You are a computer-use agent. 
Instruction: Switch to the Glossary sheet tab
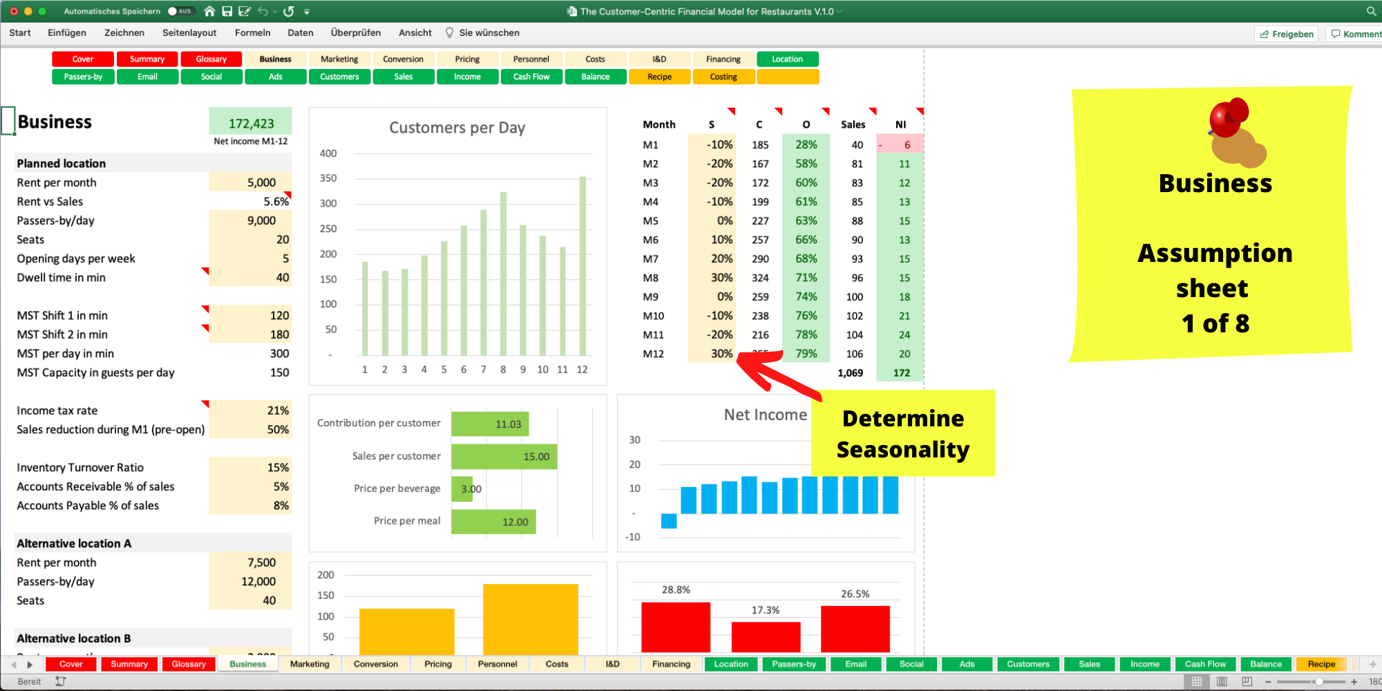click(189, 664)
